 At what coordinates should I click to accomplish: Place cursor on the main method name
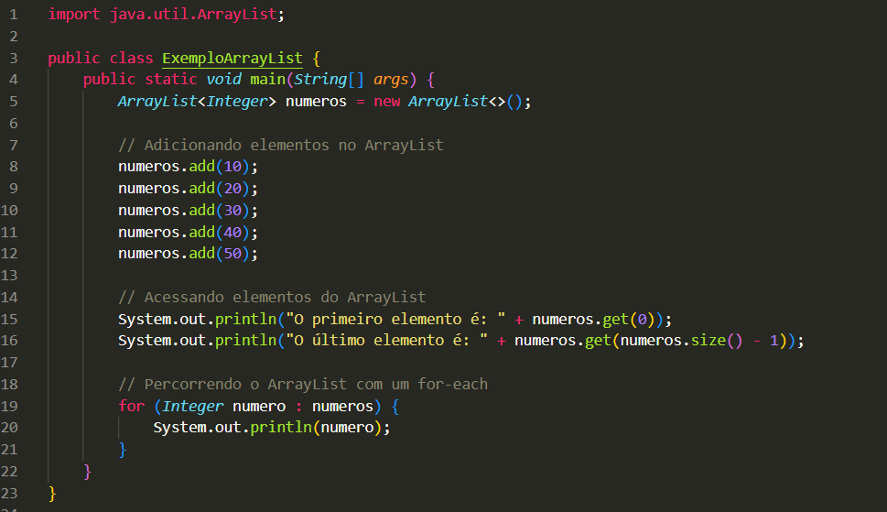coord(267,80)
